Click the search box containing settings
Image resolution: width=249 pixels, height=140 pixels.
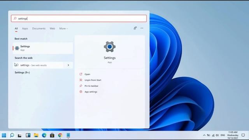tap(79, 18)
